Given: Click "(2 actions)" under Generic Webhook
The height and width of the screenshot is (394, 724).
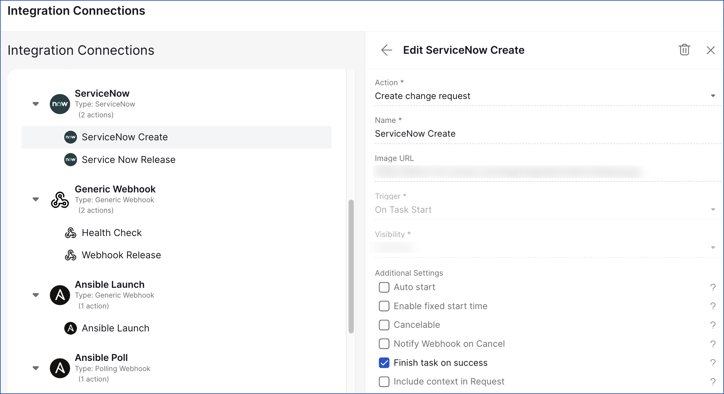Looking at the screenshot, I should [x=96, y=210].
